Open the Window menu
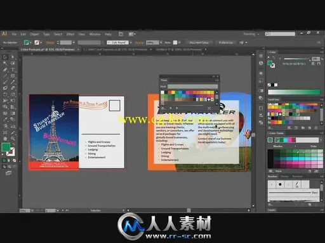The image size is (325, 243). (95, 34)
